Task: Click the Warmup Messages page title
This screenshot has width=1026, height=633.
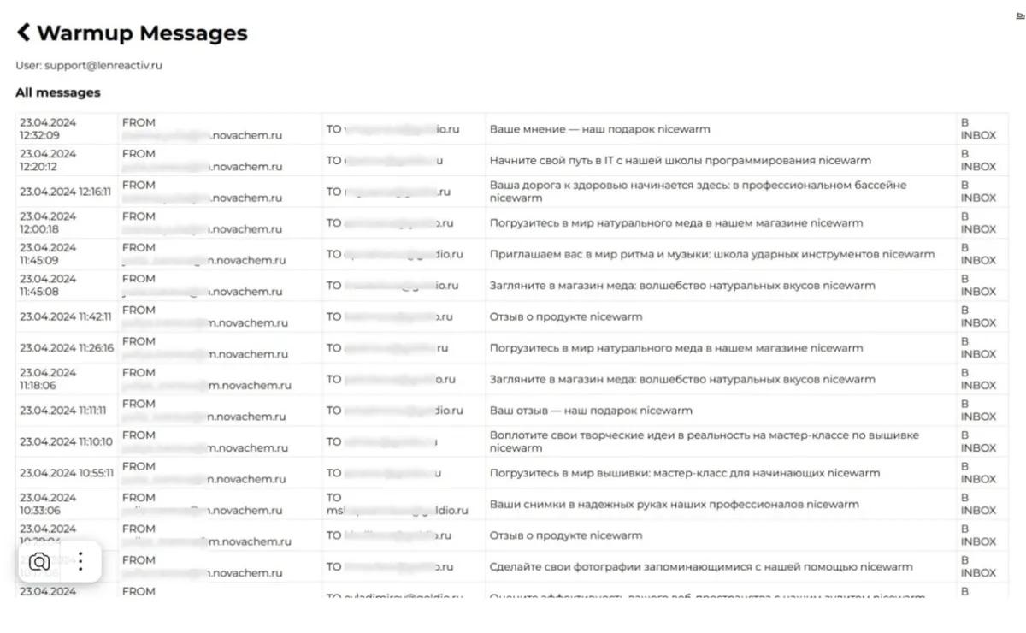Action: coord(142,33)
